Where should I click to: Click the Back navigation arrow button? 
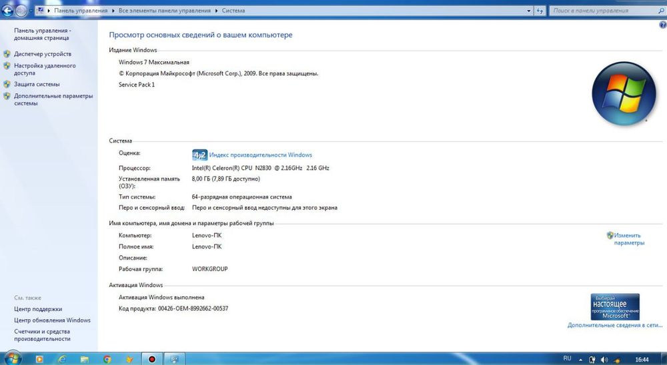(x=7, y=11)
